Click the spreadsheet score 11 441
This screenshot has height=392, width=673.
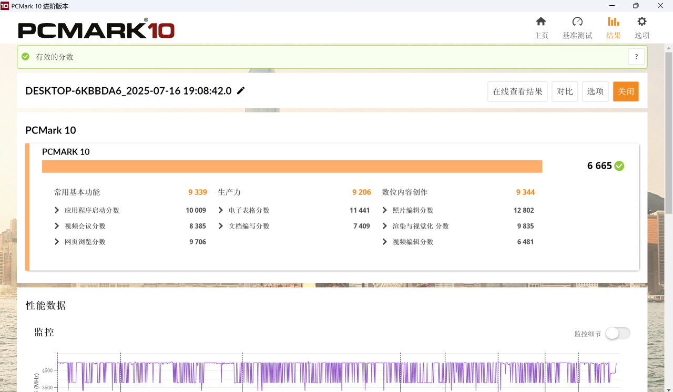click(360, 210)
